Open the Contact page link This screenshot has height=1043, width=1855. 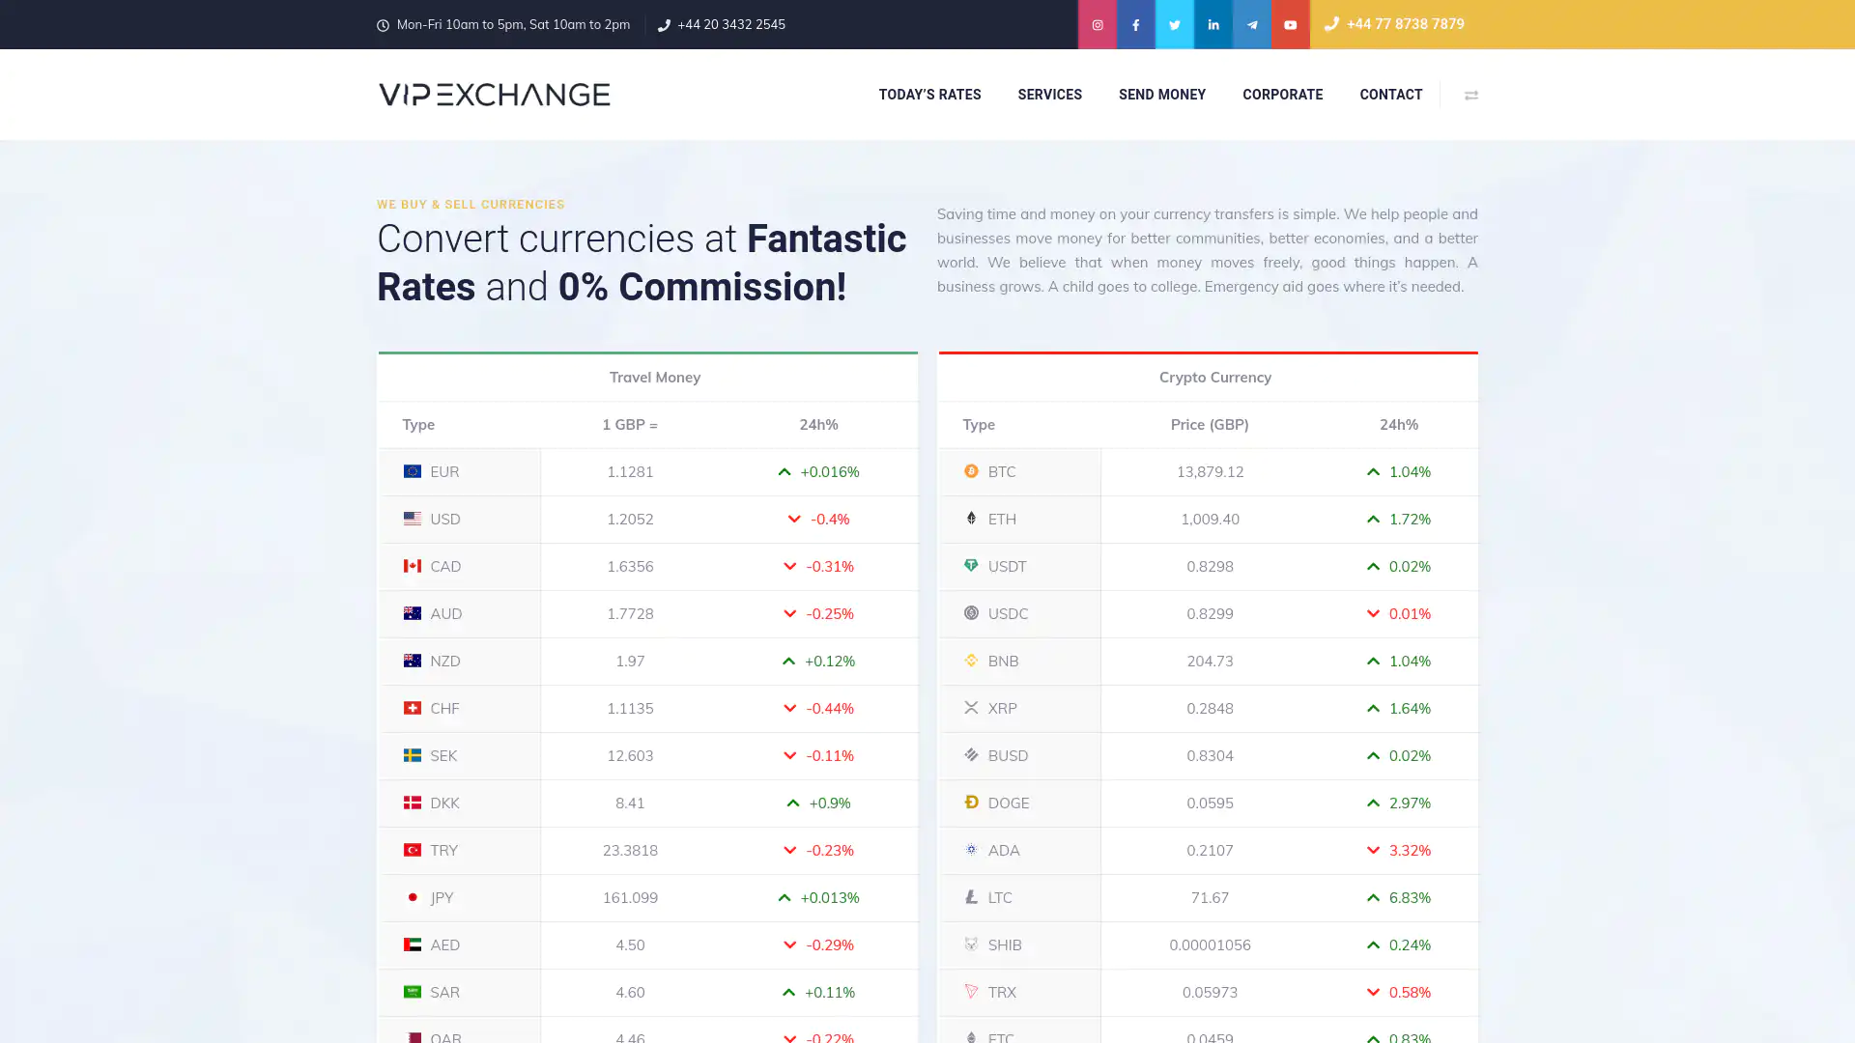[x=1390, y=95]
